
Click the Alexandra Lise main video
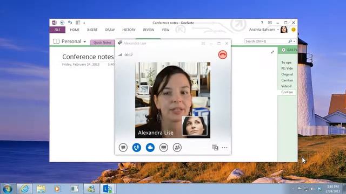172,100
